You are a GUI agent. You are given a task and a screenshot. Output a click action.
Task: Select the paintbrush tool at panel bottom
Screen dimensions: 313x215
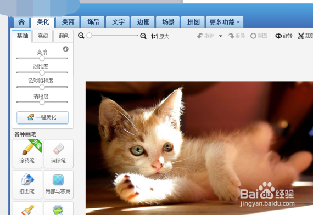[x=27, y=208]
